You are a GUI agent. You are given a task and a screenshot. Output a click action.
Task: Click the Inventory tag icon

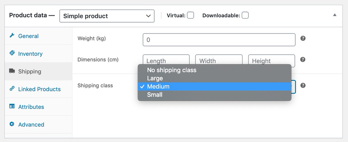[12, 53]
